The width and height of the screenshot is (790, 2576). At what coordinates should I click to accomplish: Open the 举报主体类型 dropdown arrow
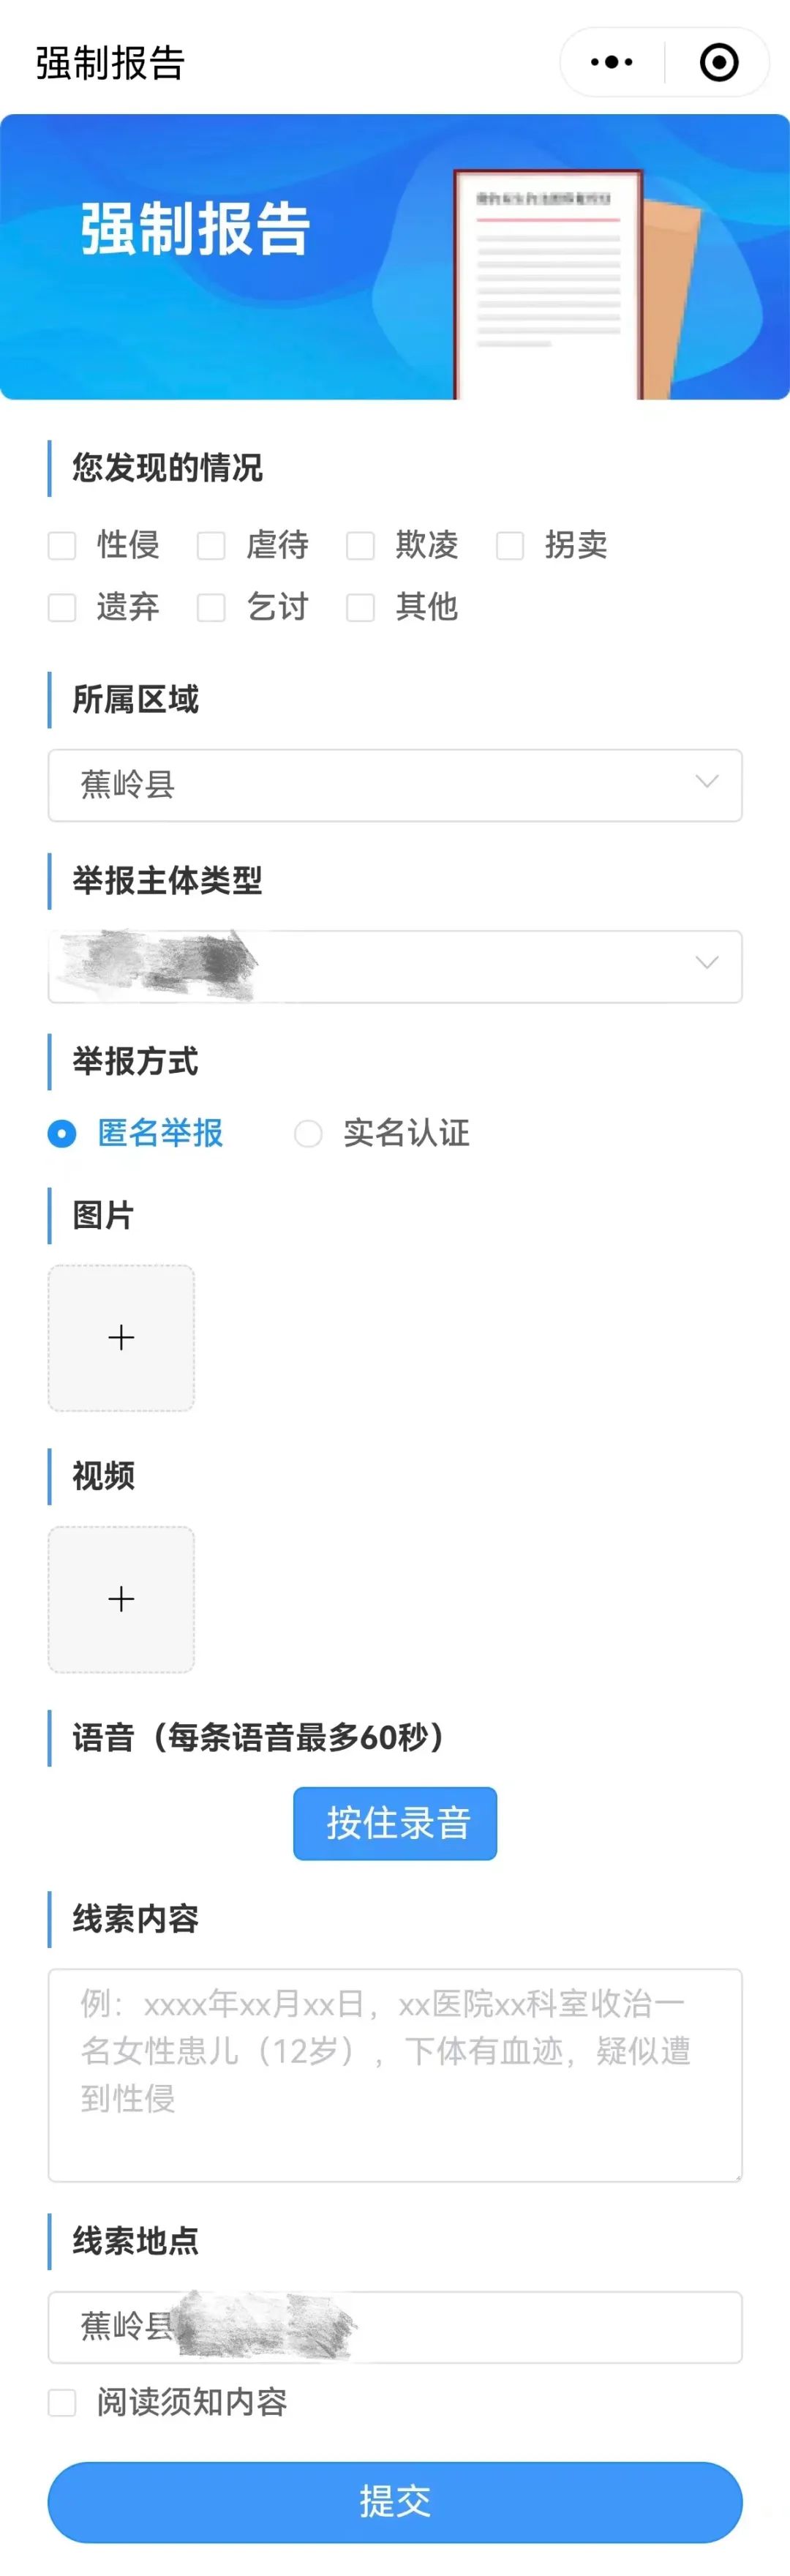tap(707, 962)
